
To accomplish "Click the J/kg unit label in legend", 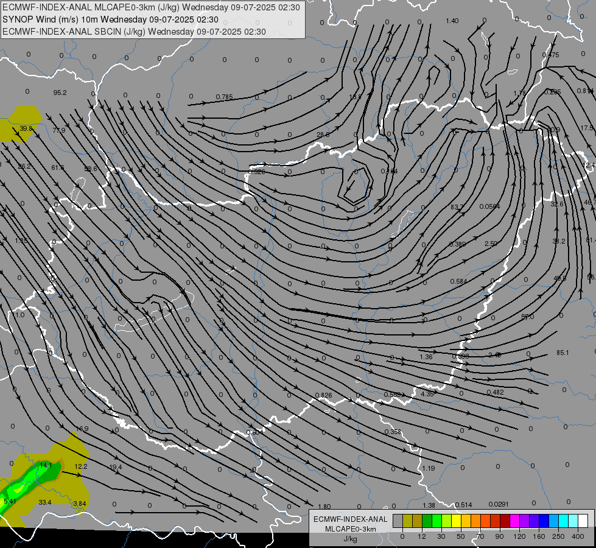I will point(350,539).
